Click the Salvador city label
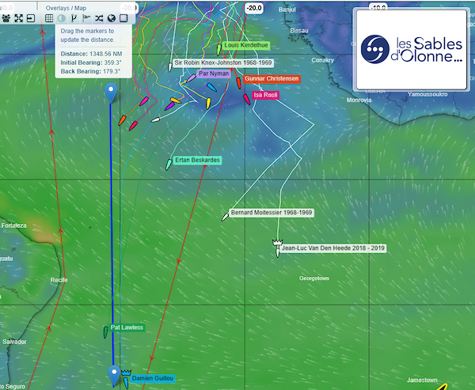Screen dimensions: 475x390 (14, 342)
